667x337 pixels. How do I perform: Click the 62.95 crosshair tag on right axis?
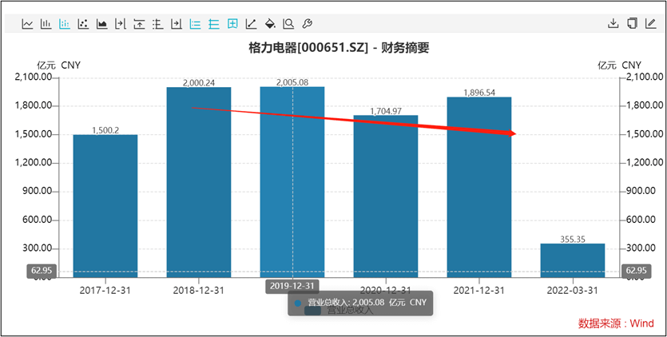[x=637, y=271]
